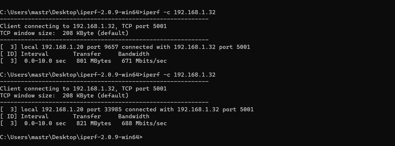This screenshot has width=395, height=146.
Task: Click the first Bandwidth column header
Action: click(x=134, y=54)
